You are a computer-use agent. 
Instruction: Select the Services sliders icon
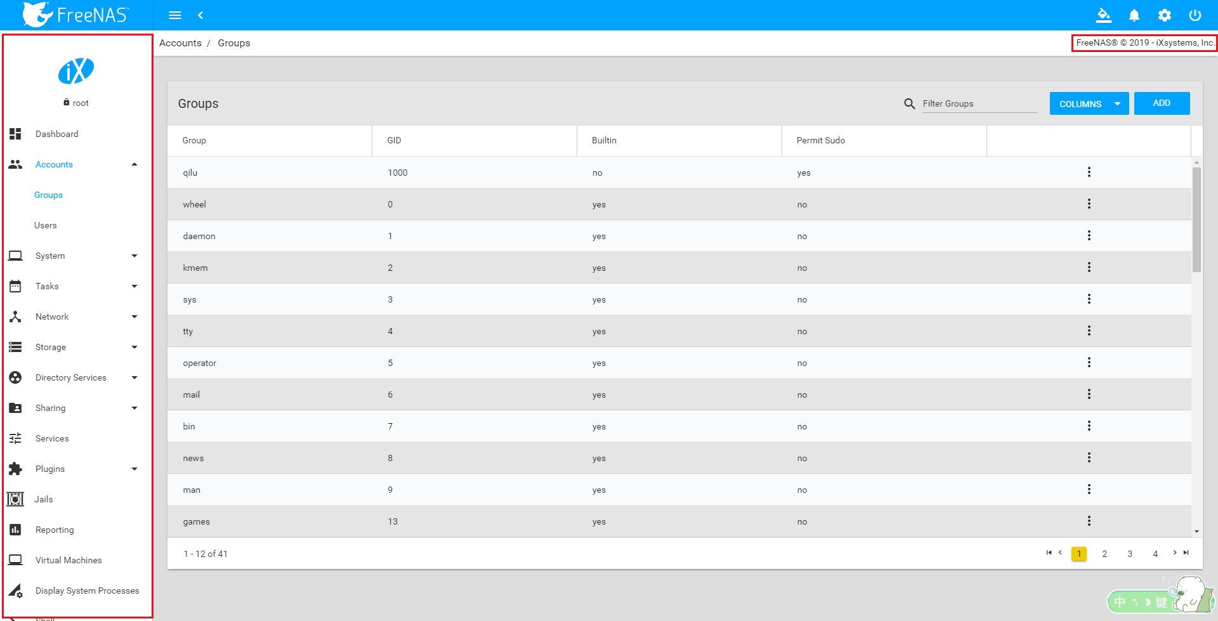(x=15, y=438)
